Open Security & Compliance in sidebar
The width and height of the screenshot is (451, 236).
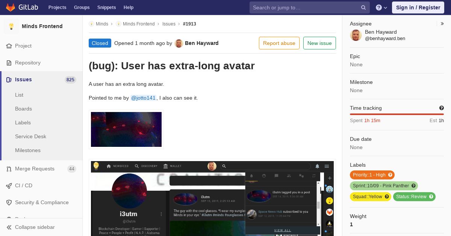[x=42, y=202]
